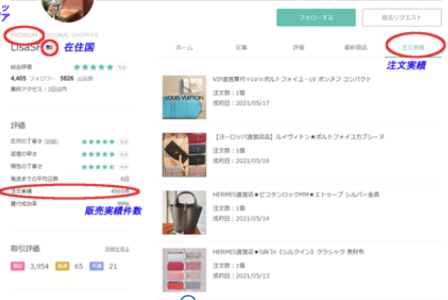Click the yellow 普通 rating badge

tap(62, 266)
